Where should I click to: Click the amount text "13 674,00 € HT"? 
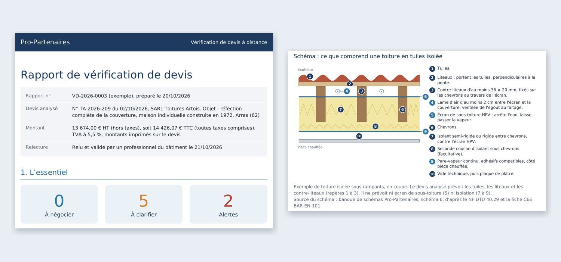[91, 128]
